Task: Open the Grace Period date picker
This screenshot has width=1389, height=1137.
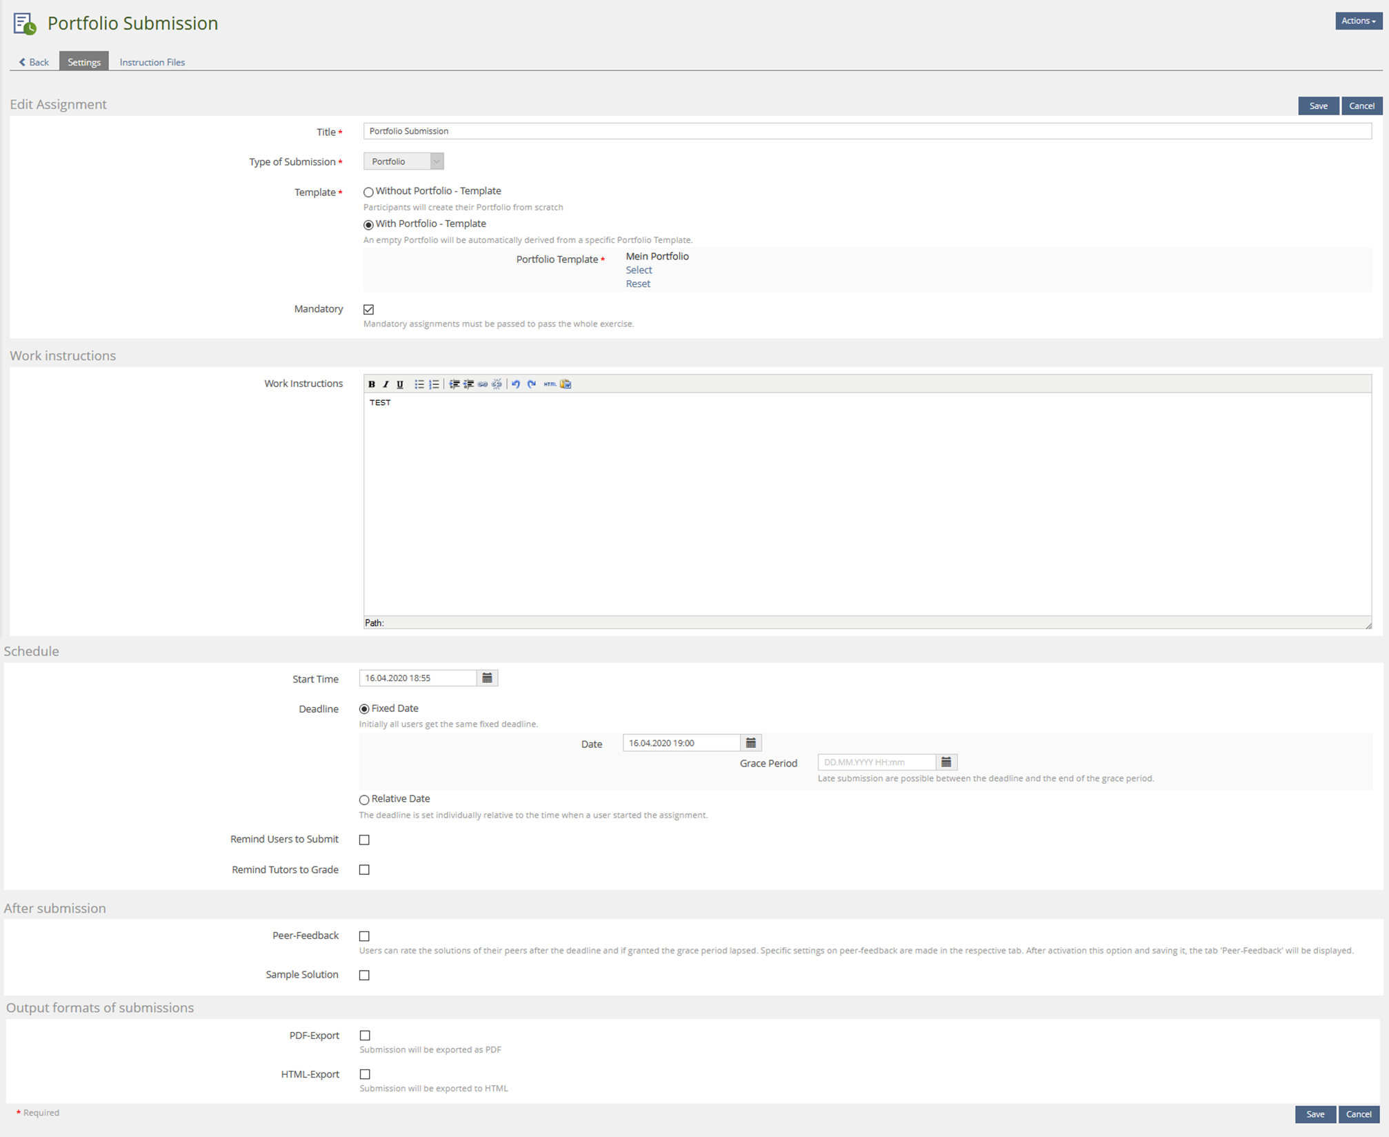Action: tap(946, 762)
